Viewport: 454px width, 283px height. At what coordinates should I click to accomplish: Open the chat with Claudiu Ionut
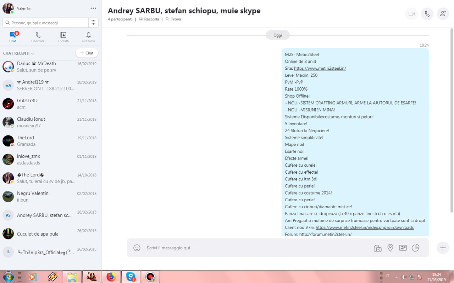tap(50, 122)
